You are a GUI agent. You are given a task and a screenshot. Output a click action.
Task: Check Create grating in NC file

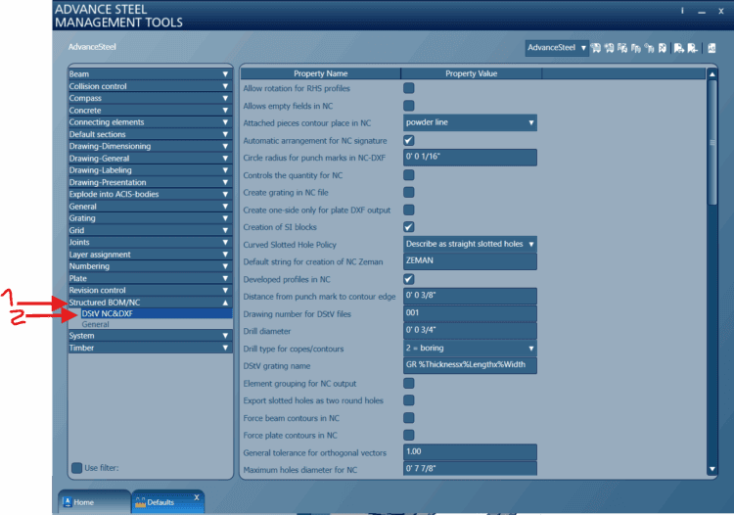pos(409,192)
